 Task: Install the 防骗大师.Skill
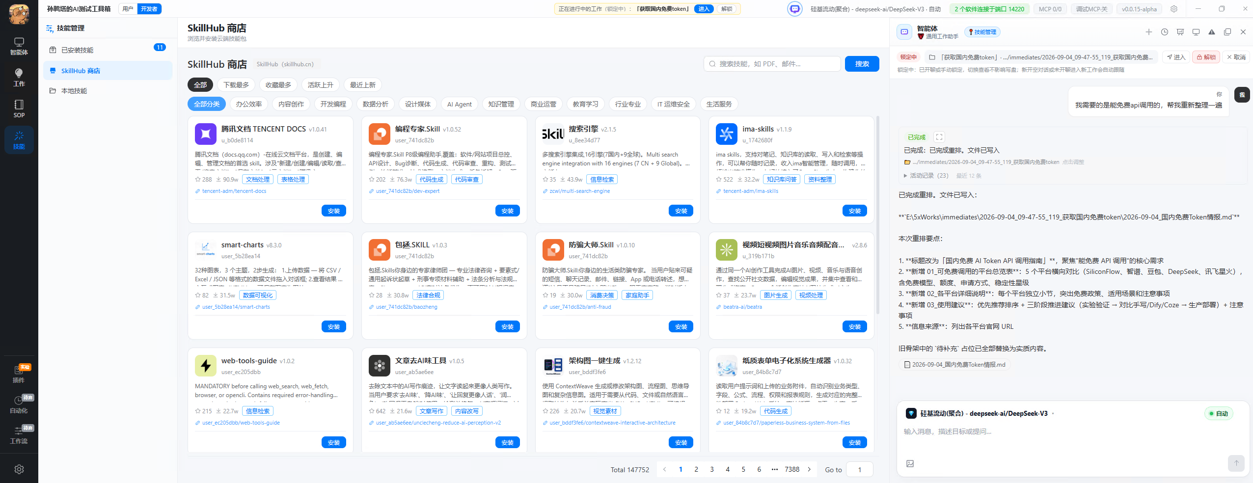pos(681,326)
